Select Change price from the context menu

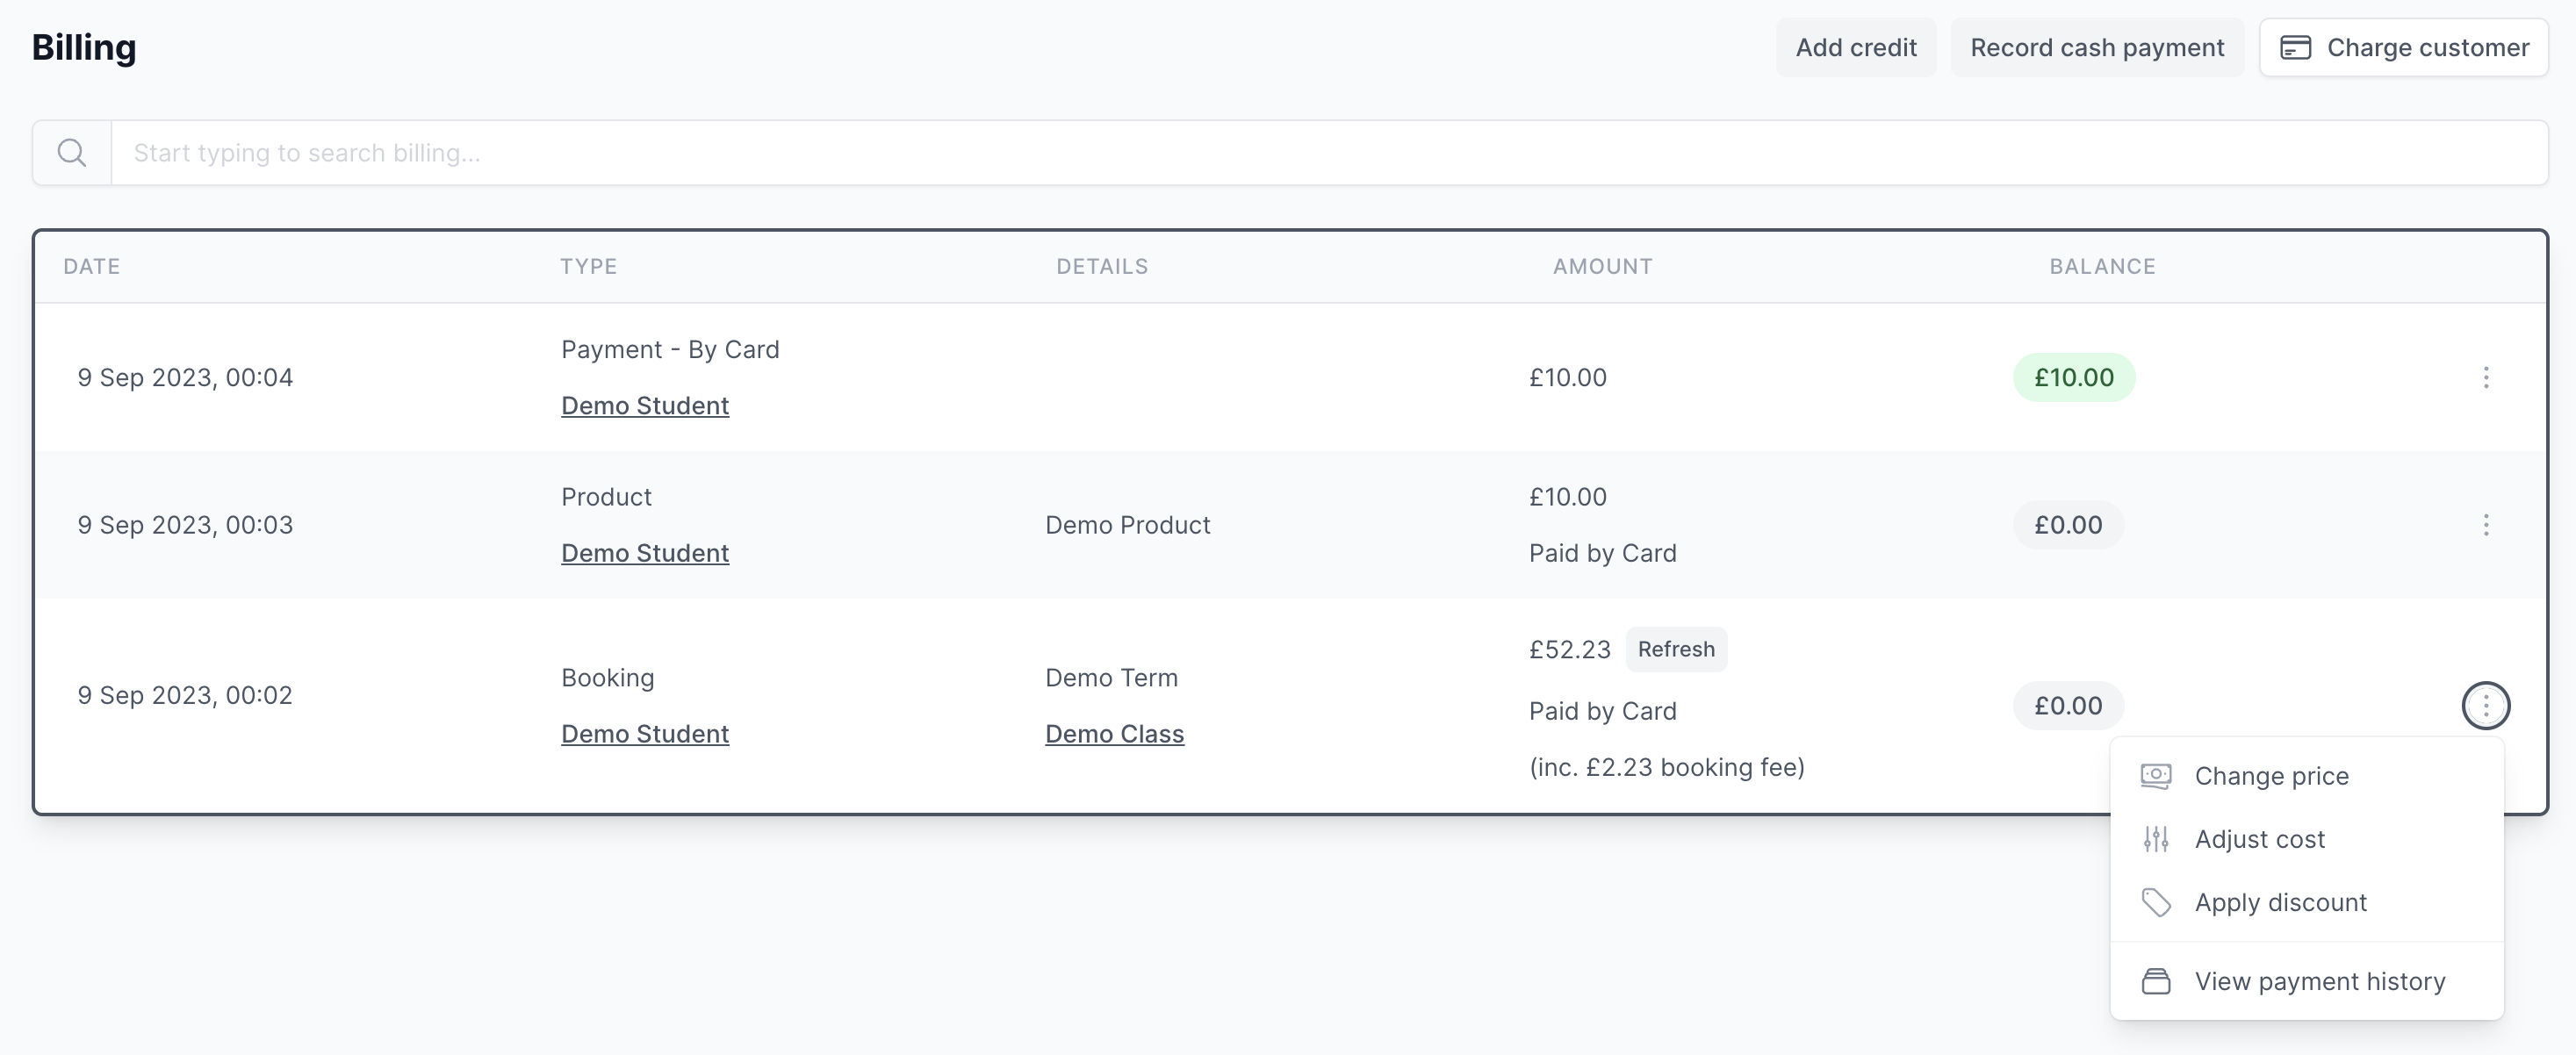[2272, 775]
